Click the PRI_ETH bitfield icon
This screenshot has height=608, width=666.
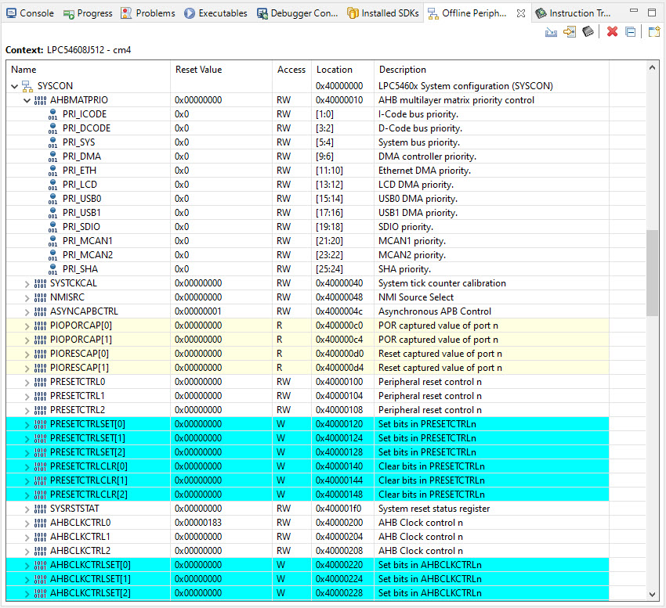pyautogui.click(x=52, y=171)
